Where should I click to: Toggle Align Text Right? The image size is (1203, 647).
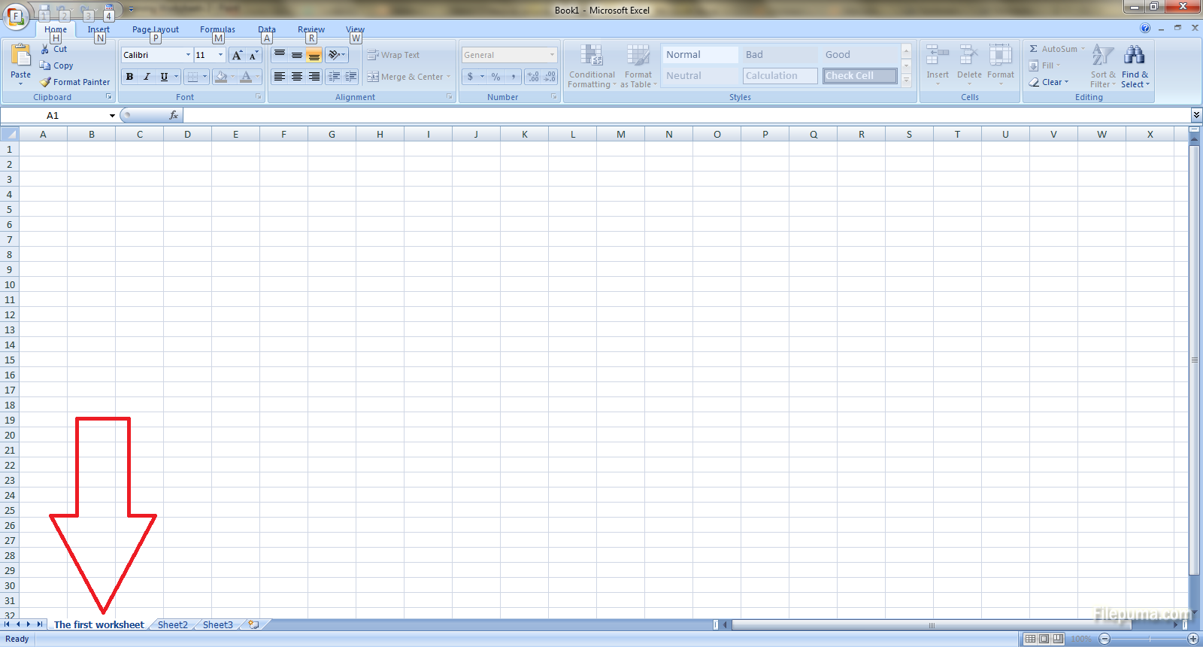[314, 77]
